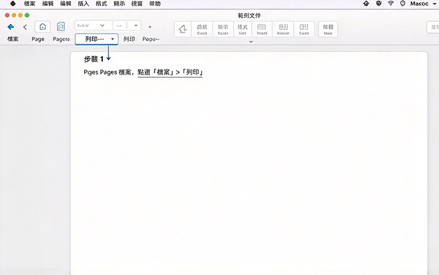Open the 檔案 menu in menu bar
Viewport: 439px width, 275px height.
[x=29, y=4]
